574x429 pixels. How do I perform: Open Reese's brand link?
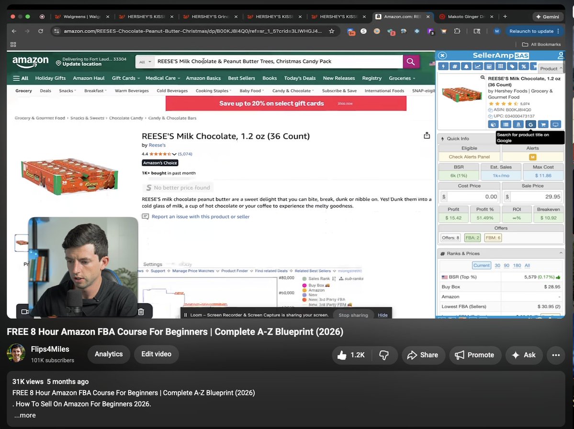point(157,146)
